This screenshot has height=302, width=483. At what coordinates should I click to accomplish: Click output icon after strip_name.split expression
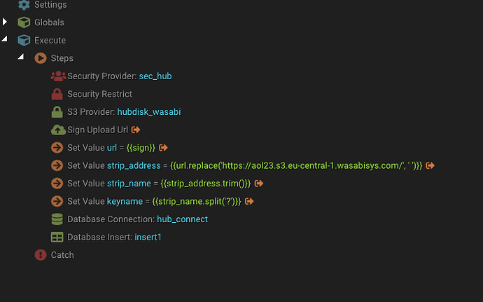point(249,201)
